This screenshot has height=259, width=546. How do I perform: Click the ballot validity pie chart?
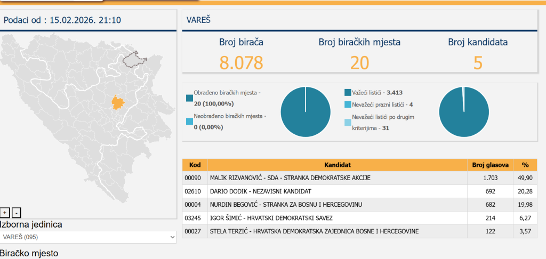[x=463, y=111]
